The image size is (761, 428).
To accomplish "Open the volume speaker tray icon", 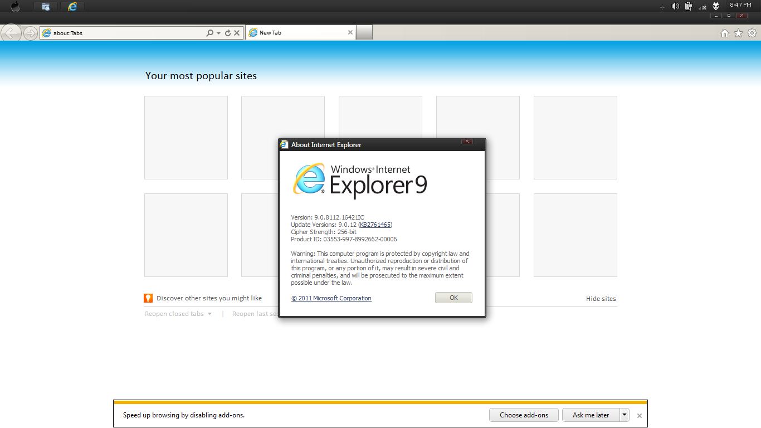I will (675, 6).
